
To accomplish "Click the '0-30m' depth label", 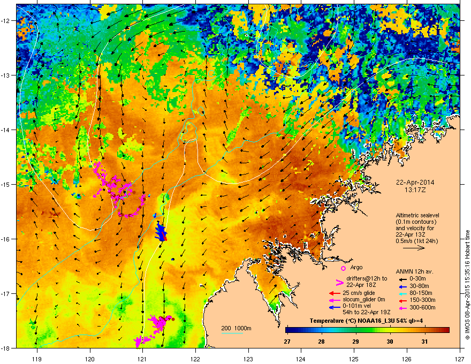I will click(x=417, y=279).
